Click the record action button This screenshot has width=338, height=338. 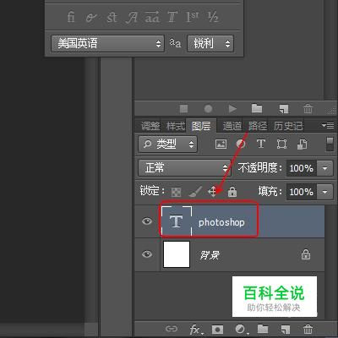tap(208, 109)
